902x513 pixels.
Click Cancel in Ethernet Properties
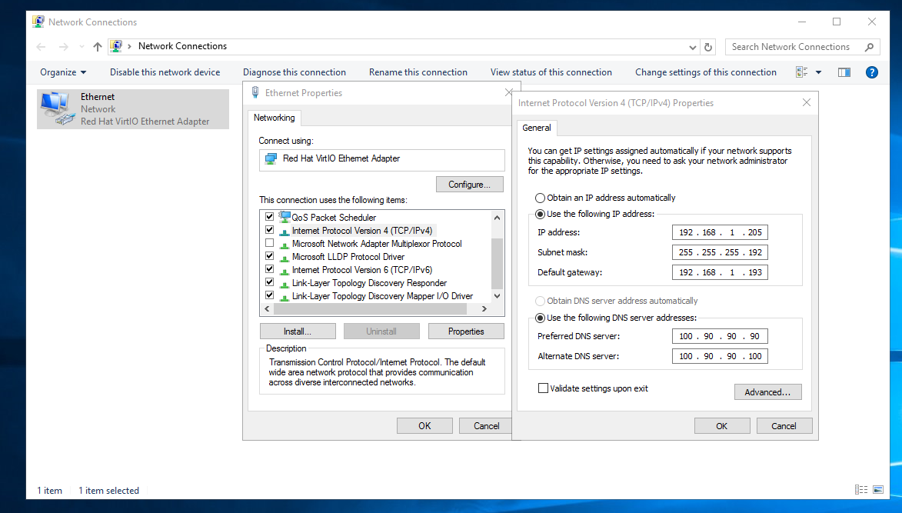[486, 425]
